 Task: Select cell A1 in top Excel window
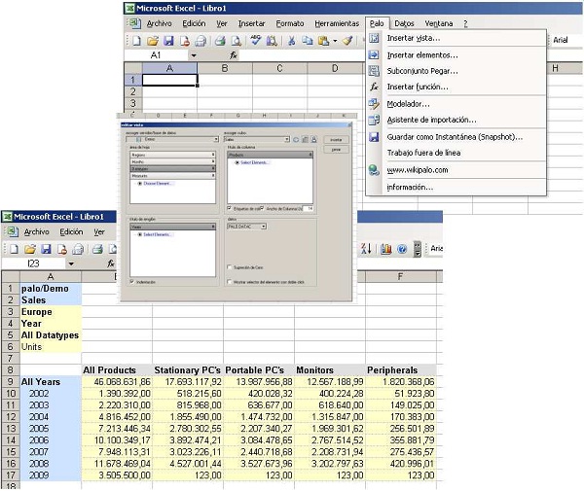[169, 80]
